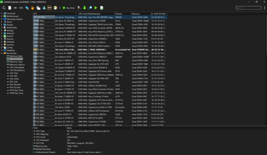Open the Memory Read benchmark

pos(16,56)
